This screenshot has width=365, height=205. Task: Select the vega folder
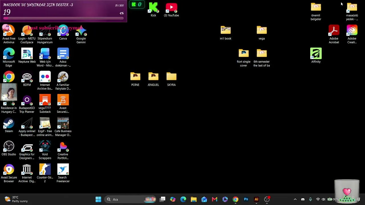pyautogui.click(x=262, y=33)
